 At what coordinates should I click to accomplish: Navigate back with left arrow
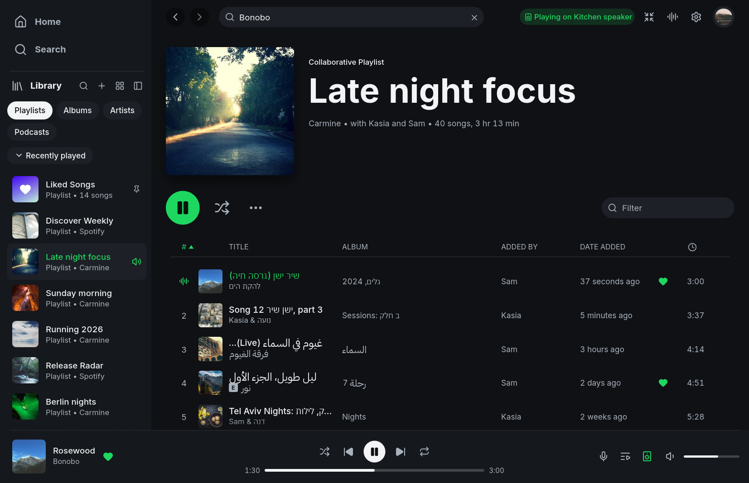pyautogui.click(x=175, y=17)
